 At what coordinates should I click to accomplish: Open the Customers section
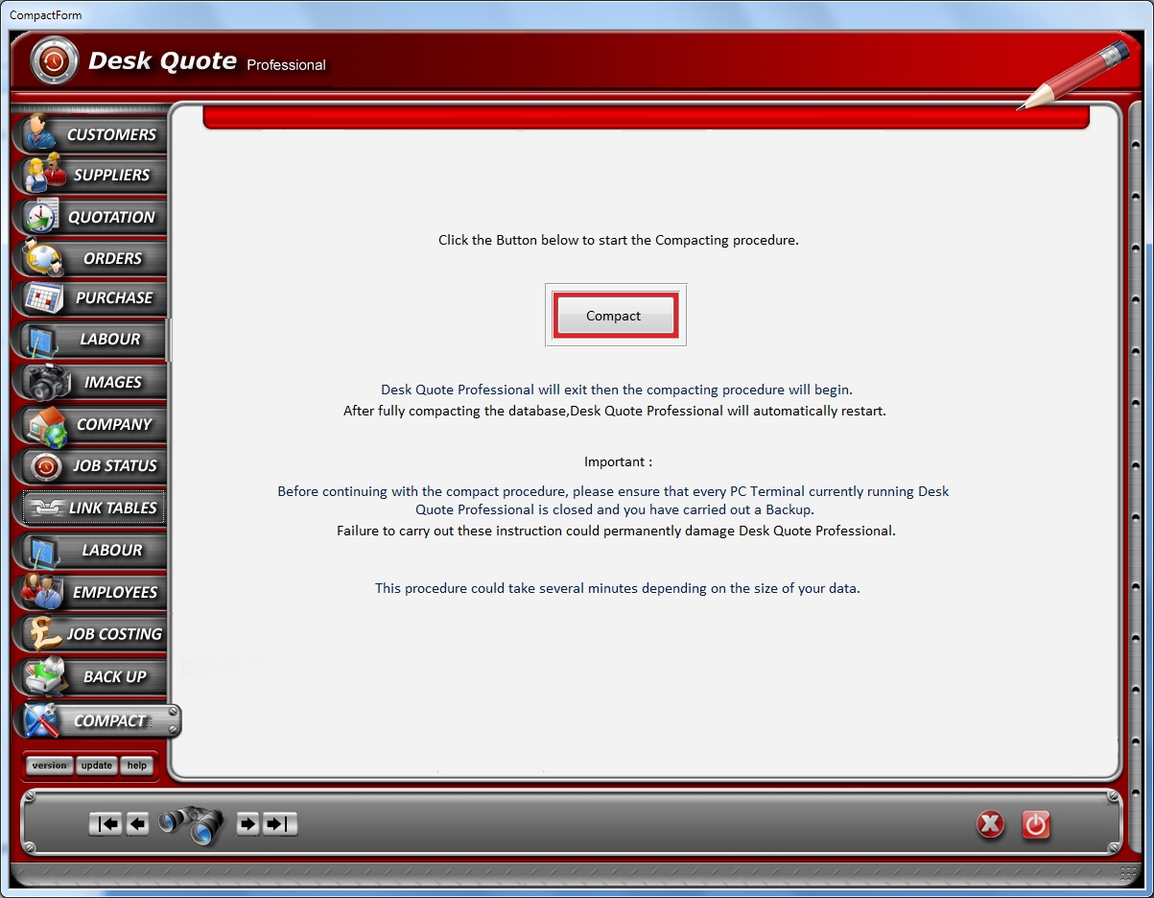(x=90, y=134)
